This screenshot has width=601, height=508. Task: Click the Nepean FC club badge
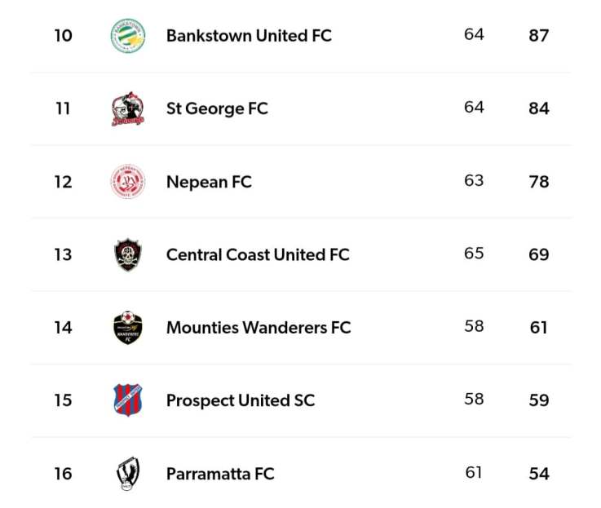[x=128, y=182]
